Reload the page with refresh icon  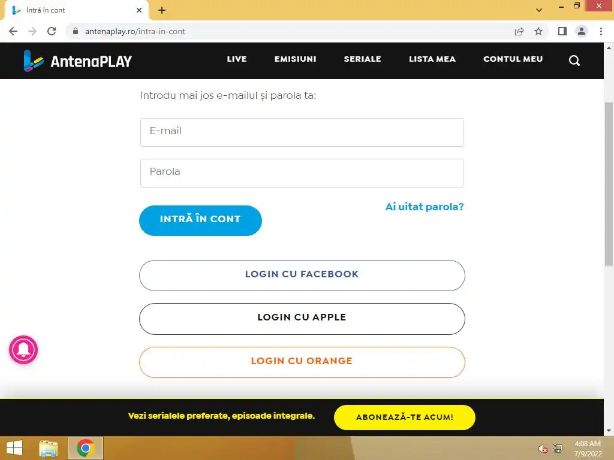[52, 31]
